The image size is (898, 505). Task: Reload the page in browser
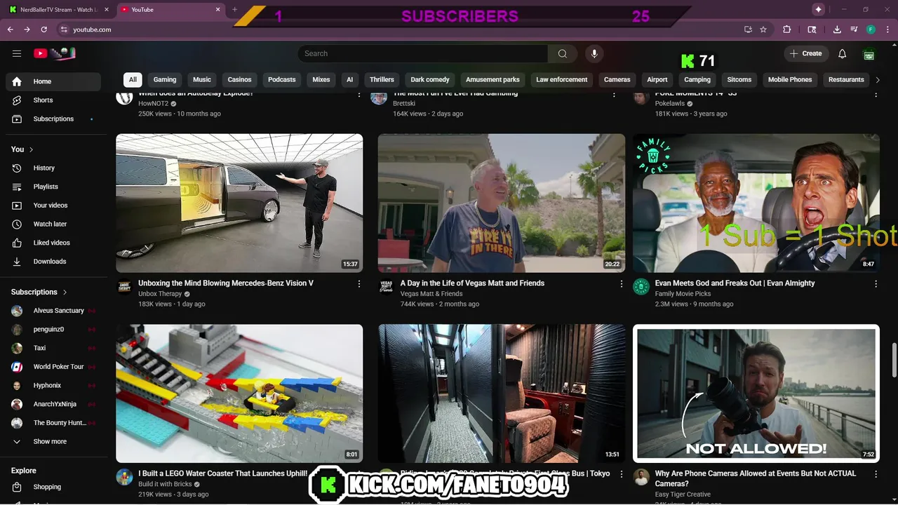(44, 29)
